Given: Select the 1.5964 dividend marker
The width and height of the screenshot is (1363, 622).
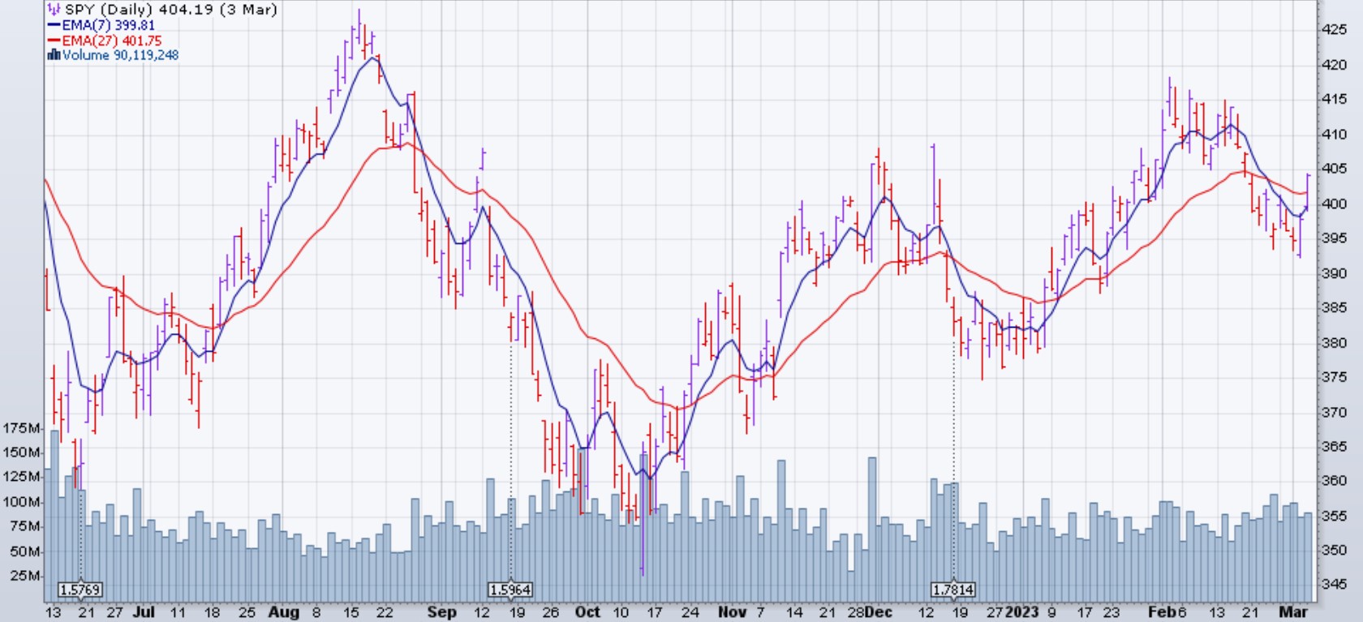Looking at the screenshot, I should pyautogui.click(x=510, y=590).
